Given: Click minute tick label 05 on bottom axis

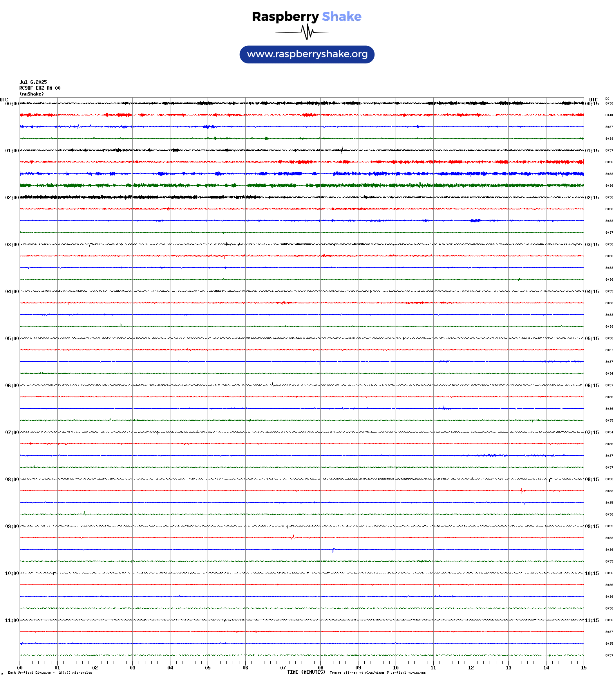Looking at the screenshot, I should pyautogui.click(x=208, y=668).
